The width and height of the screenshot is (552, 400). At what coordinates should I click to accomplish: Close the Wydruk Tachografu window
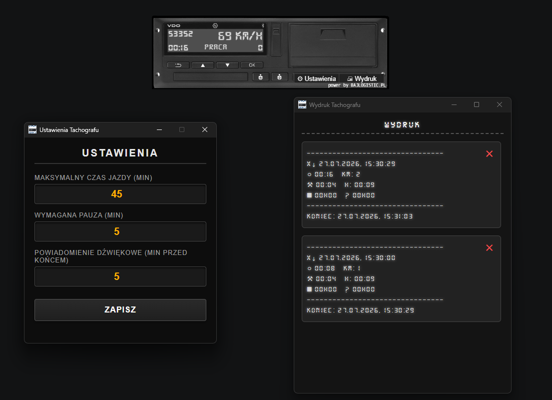(500, 104)
